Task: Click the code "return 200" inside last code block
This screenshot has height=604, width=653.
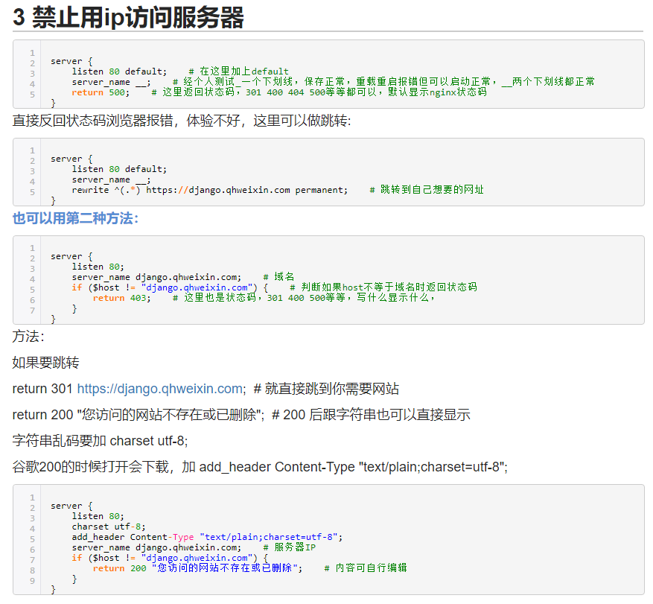Action: pyautogui.click(x=120, y=568)
